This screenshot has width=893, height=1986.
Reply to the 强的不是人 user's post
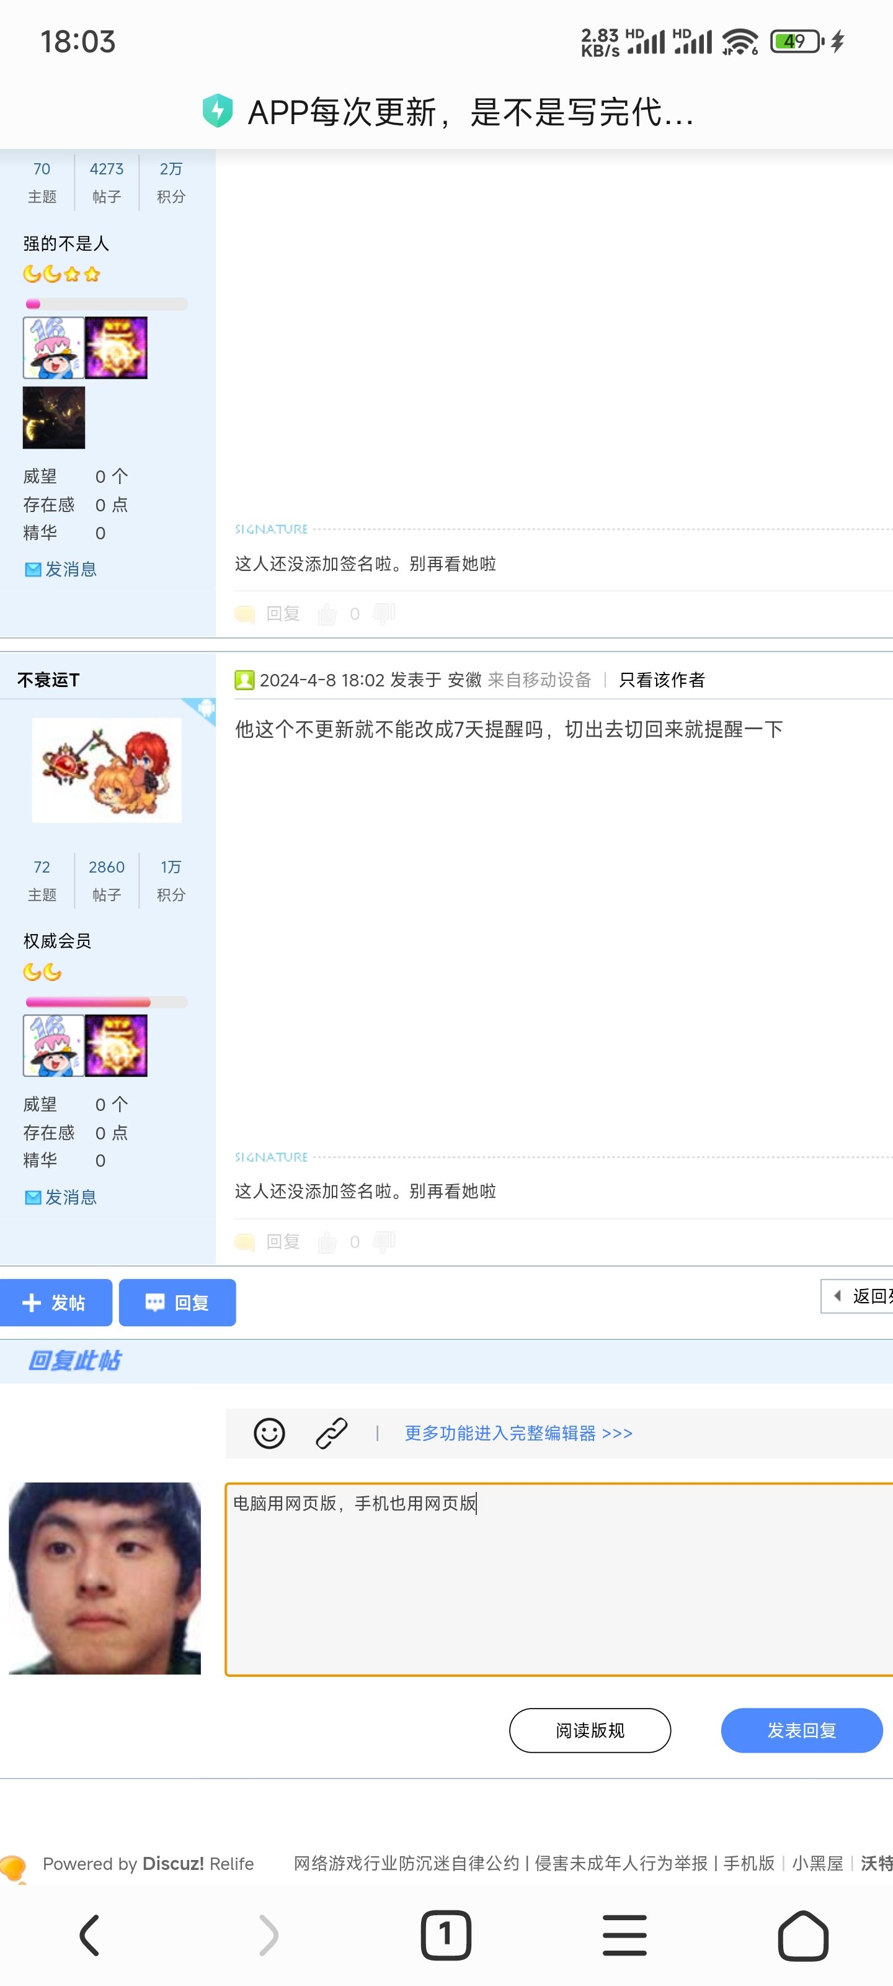[x=267, y=614]
